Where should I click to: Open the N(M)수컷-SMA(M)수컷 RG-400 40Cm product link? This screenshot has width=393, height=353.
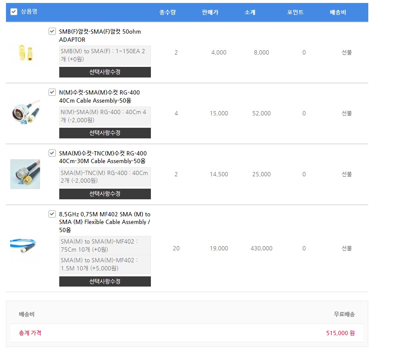pyautogui.click(x=99, y=96)
